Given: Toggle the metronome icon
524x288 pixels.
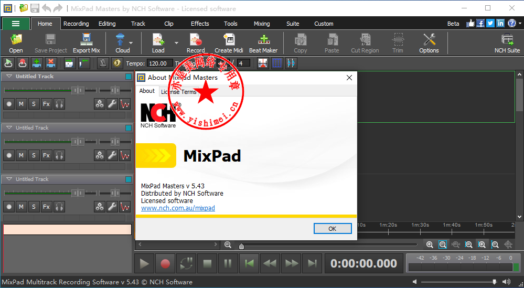Looking at the screenshot, I should point(103,63).
